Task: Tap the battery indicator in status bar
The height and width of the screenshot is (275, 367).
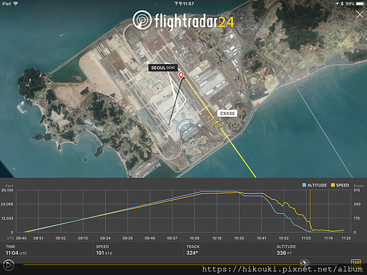Action: [360, 4]
